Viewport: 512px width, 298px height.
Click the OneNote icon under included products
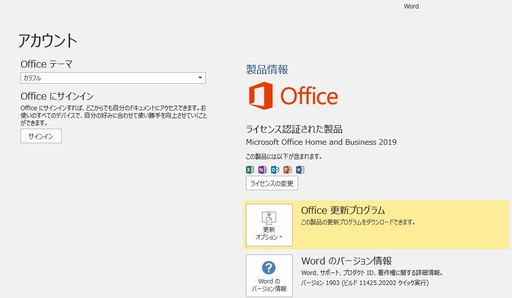coord(262,170)
